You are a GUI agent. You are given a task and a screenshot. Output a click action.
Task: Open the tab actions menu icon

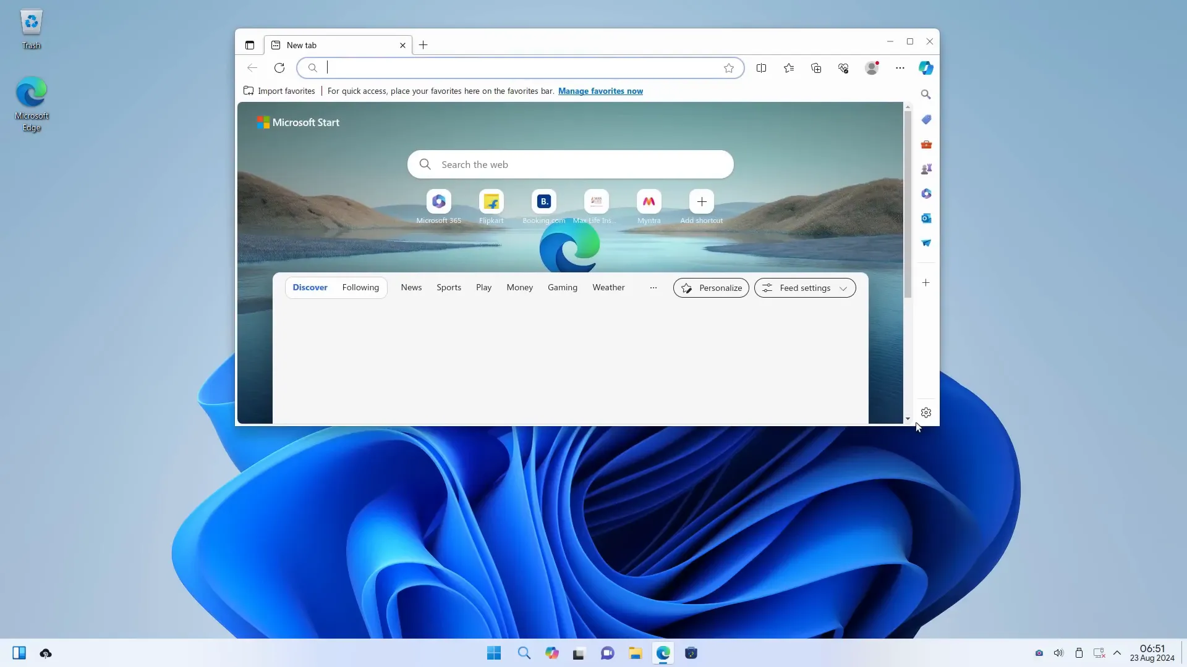[x=250, y=45]
